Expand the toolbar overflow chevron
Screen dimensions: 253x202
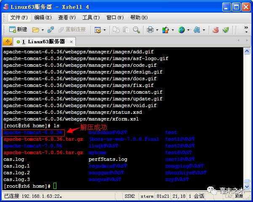coord(246,29)
